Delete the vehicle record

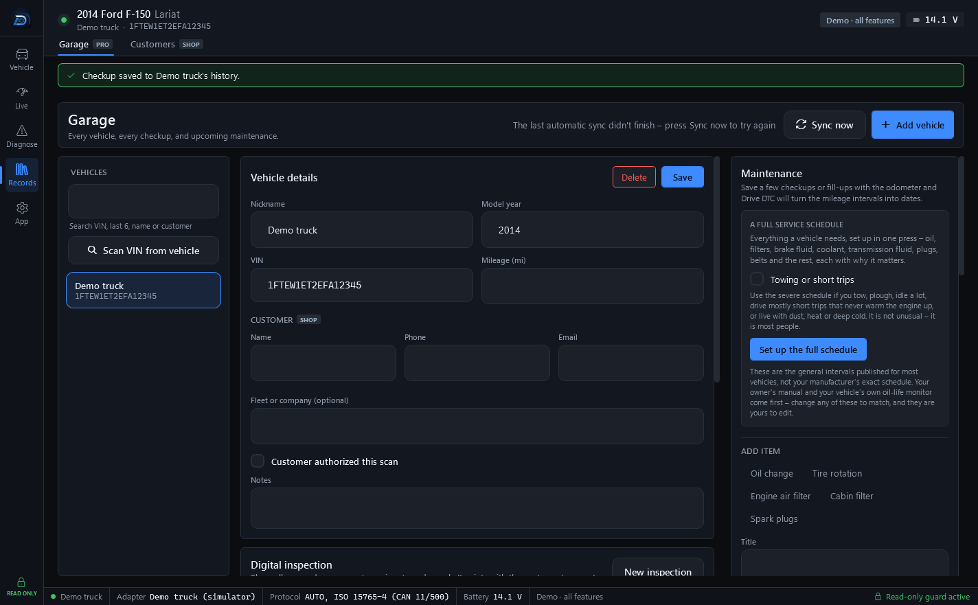click(x=634, y=177)
